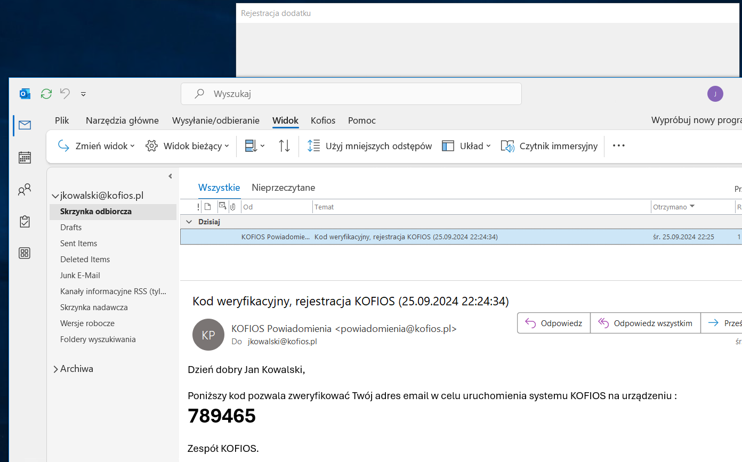Image resolution: width=742 pixels, height=462 pixels.
Task: Select the Kod weryfikacyjny message row
Action: pyautogui.click(x=461, y=237)
